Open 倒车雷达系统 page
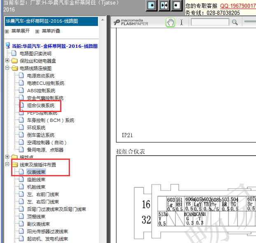 41,135
